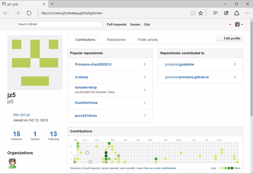
Task: Open the Hub lines icon
Action: [x=215, y=13]
